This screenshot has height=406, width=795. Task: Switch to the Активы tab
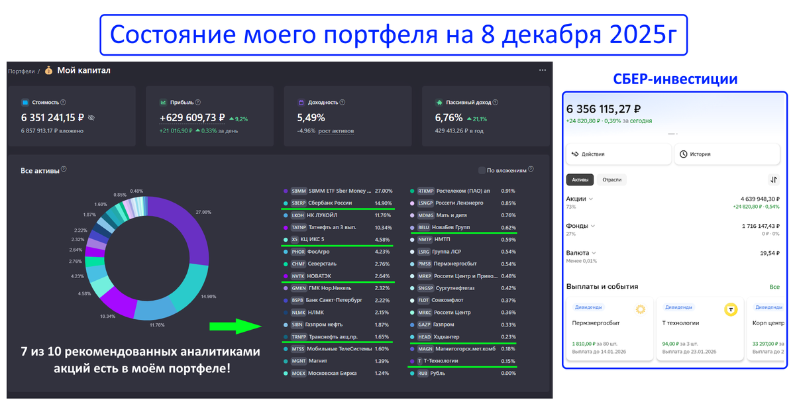[580, 179]
